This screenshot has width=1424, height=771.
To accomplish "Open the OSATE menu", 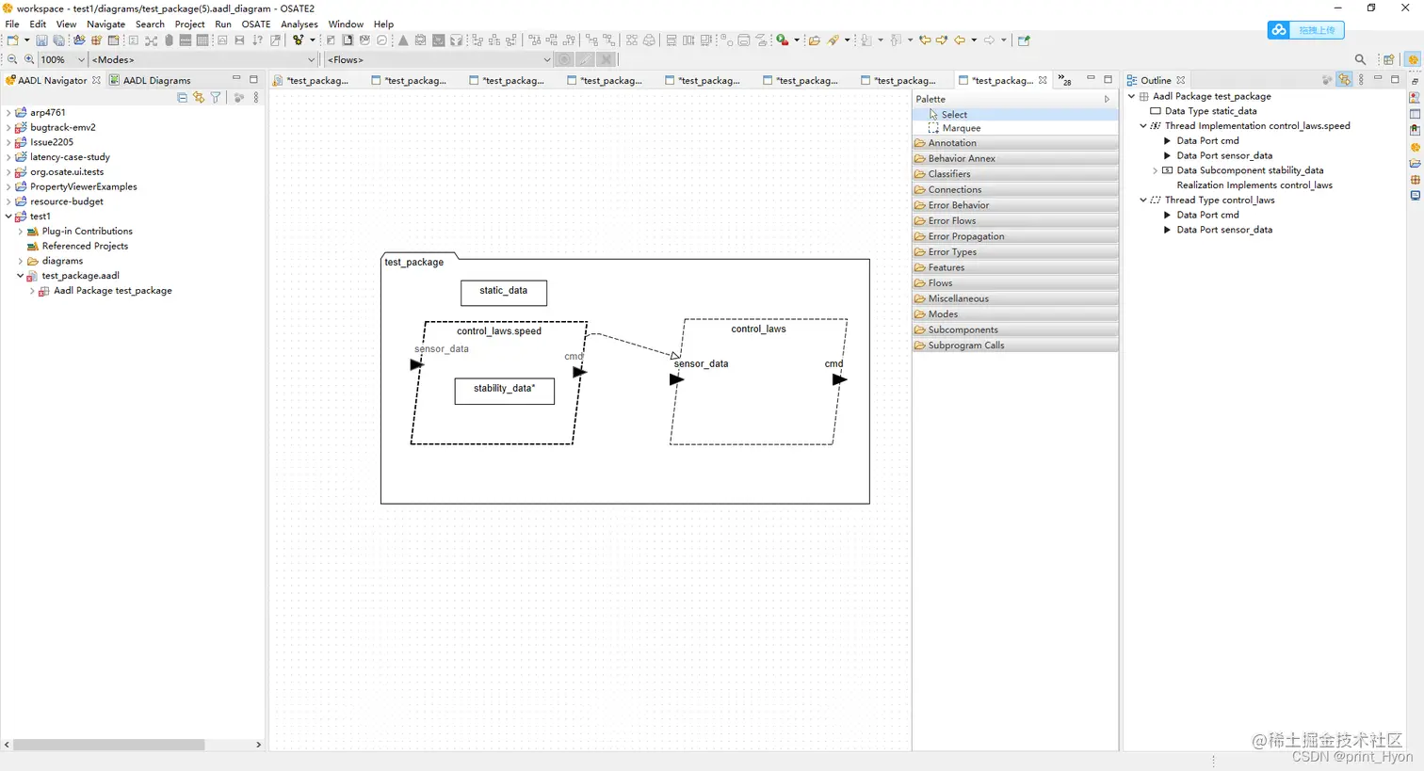I will (255, 24).
